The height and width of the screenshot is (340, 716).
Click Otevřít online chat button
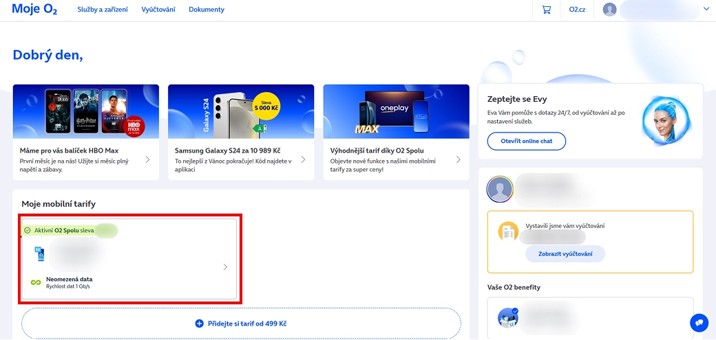point(527,141)
